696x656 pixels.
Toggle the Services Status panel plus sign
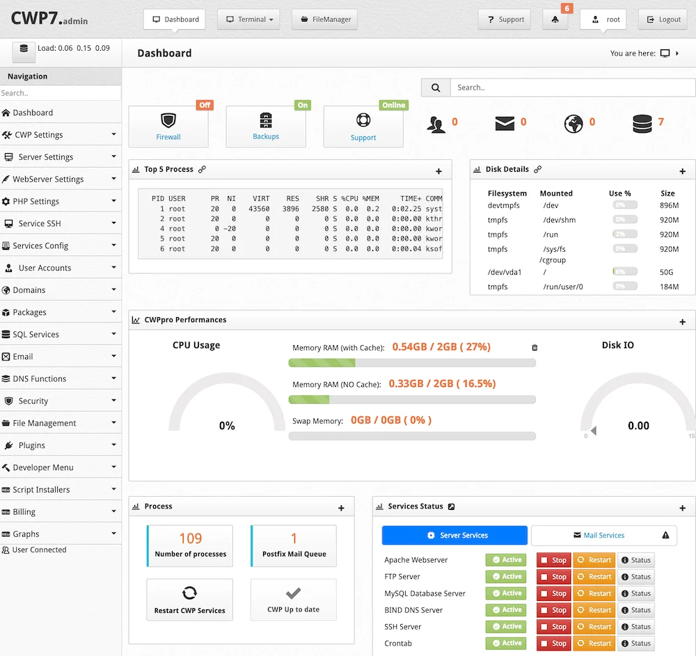[x=682, y=509]
